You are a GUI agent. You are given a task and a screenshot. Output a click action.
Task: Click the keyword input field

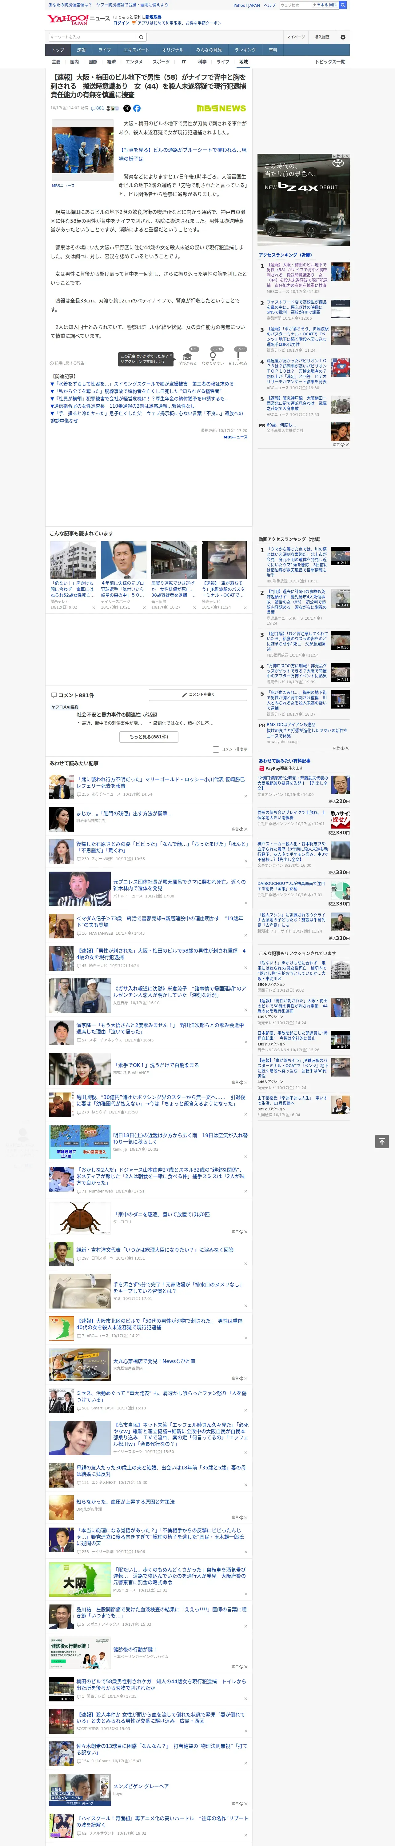point(93,37)
